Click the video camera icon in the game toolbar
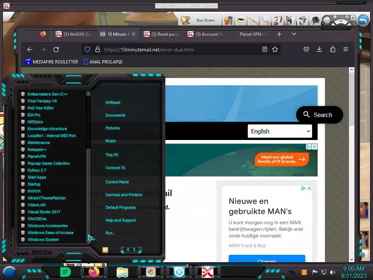373x280 pixels. click(x=302, y=20)
